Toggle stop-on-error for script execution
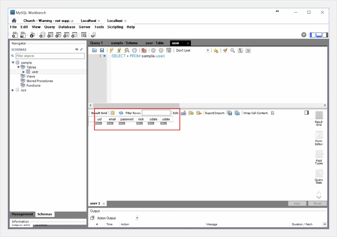 (144, 50)
